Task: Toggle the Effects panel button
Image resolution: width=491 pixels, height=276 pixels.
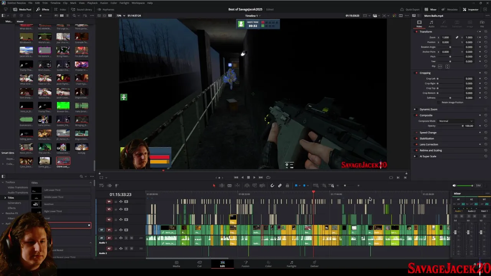Action: tap(43, 9)
